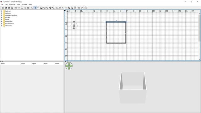The width and height of the screenshot is (201, 113).
Task: Click the Copy toolbar icon
Action: (x=25, y=8)
